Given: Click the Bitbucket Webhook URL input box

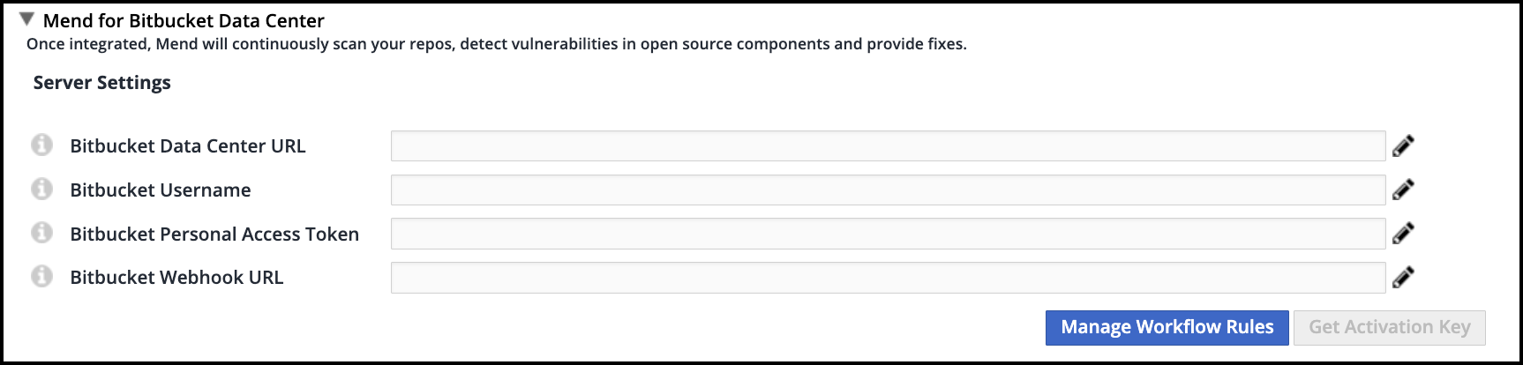Looking at the screenshot, I should pyautogui.click(x=887, y=278).
